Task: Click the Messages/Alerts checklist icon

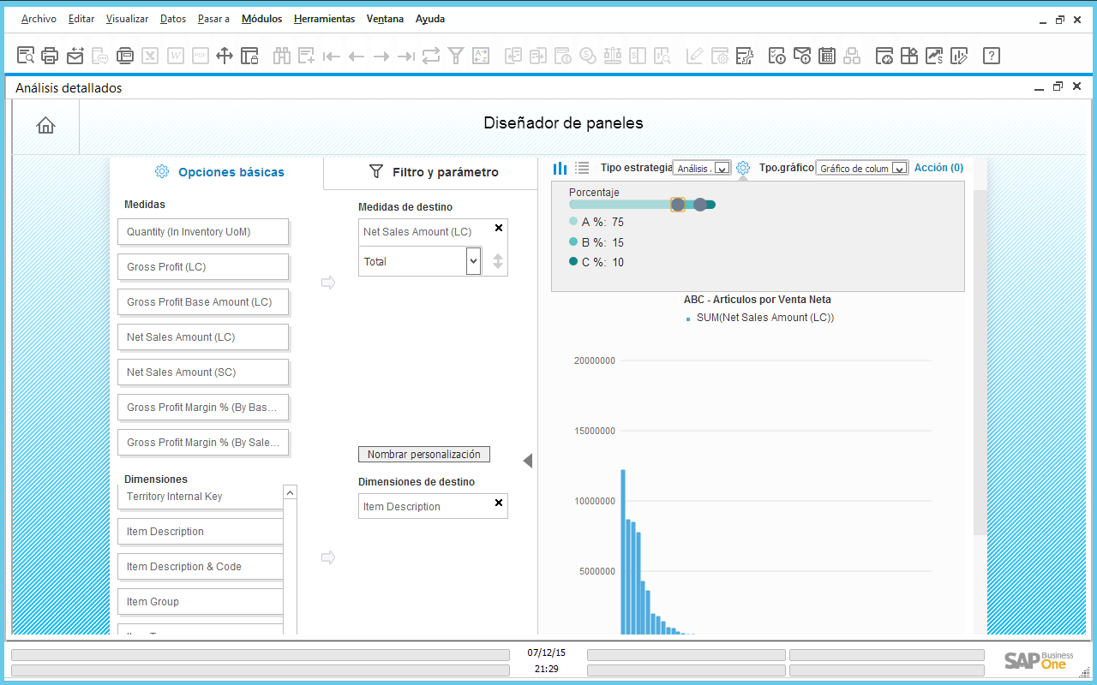Action: tap(777, 56)
